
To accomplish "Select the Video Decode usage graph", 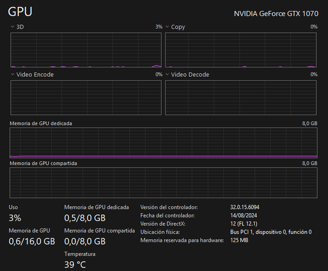I will 241,98.
